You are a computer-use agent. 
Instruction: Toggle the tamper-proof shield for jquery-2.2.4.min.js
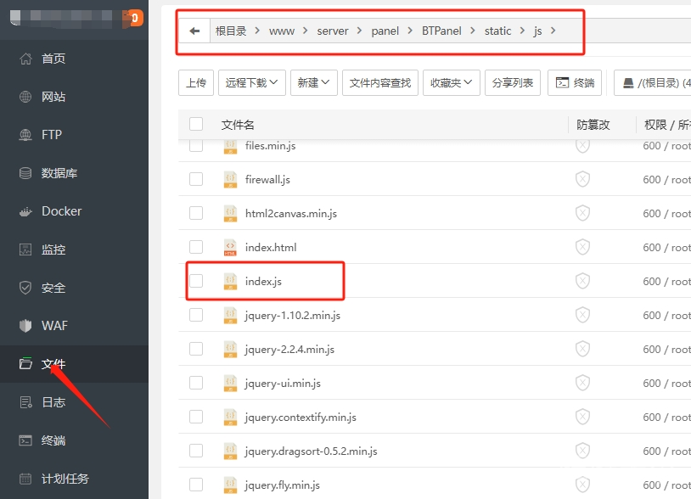coord(582,349)
